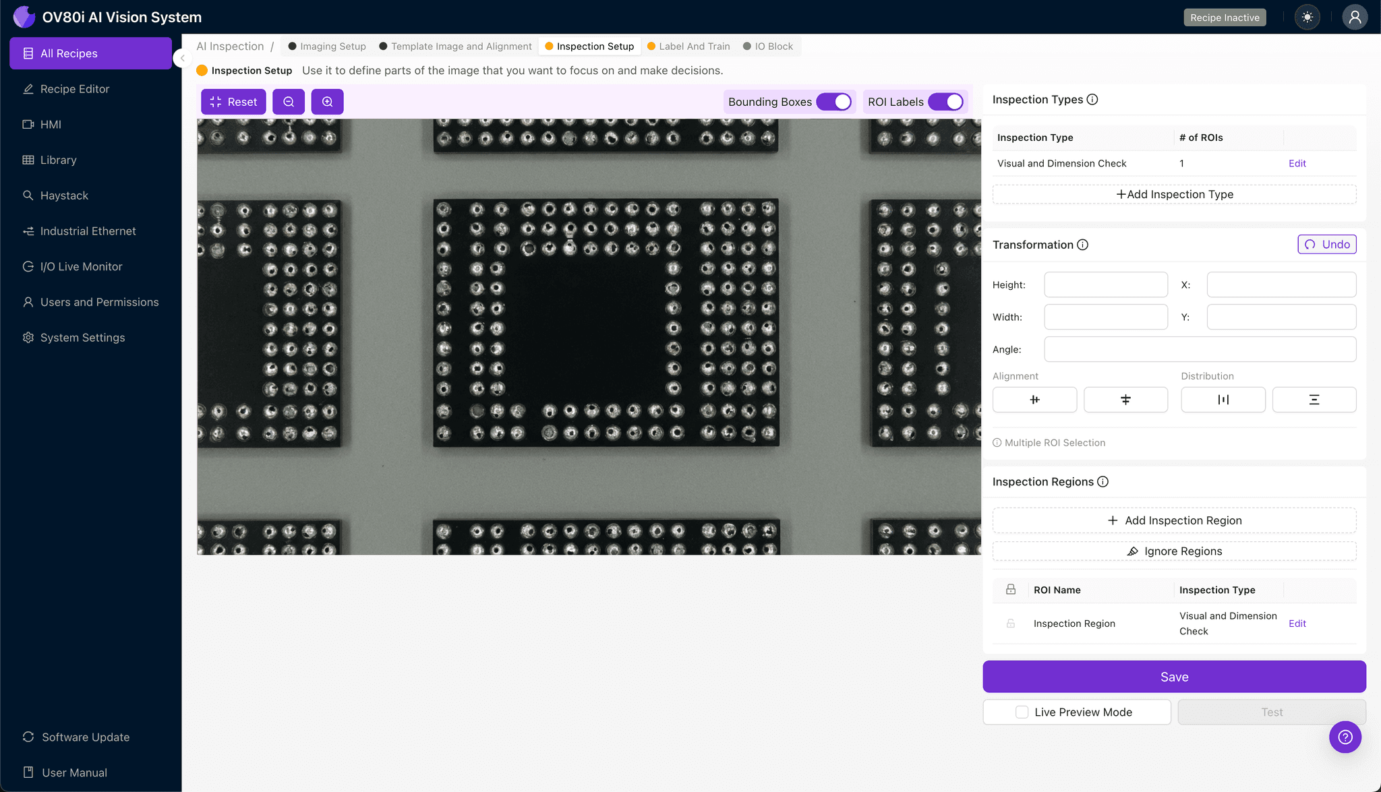Open the help question mark bubble
The image size is (1381, 792).
click(1345, 737)
